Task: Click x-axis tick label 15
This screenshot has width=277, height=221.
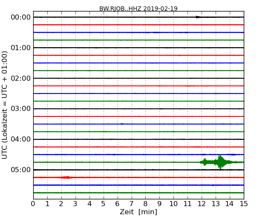Action: point(244,204)
